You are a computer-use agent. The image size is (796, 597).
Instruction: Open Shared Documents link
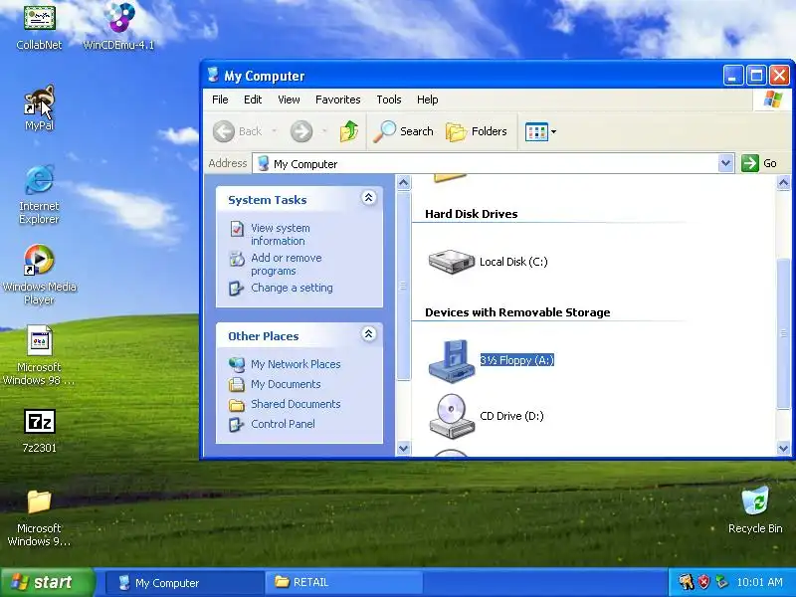click(x=296, y=404)
